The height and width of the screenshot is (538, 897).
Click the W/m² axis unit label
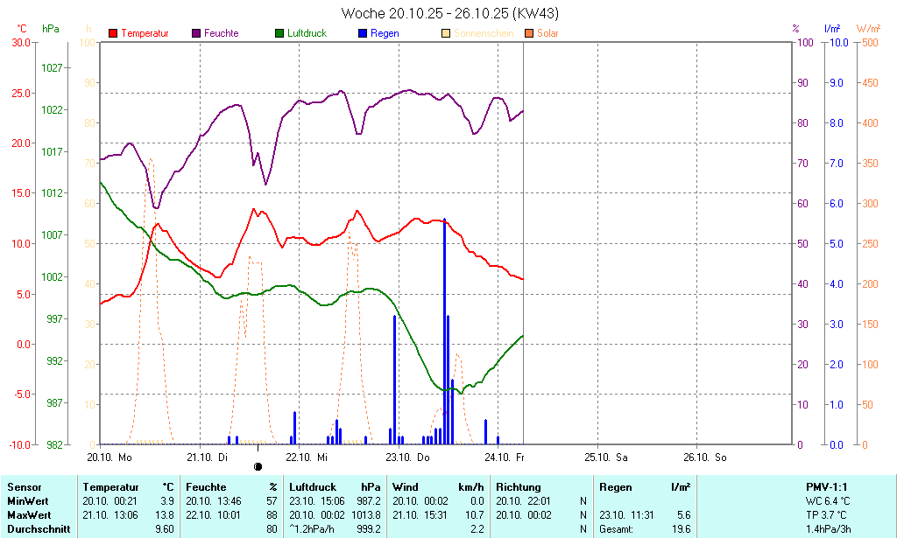pyautogui.click(x=868, y=29)
